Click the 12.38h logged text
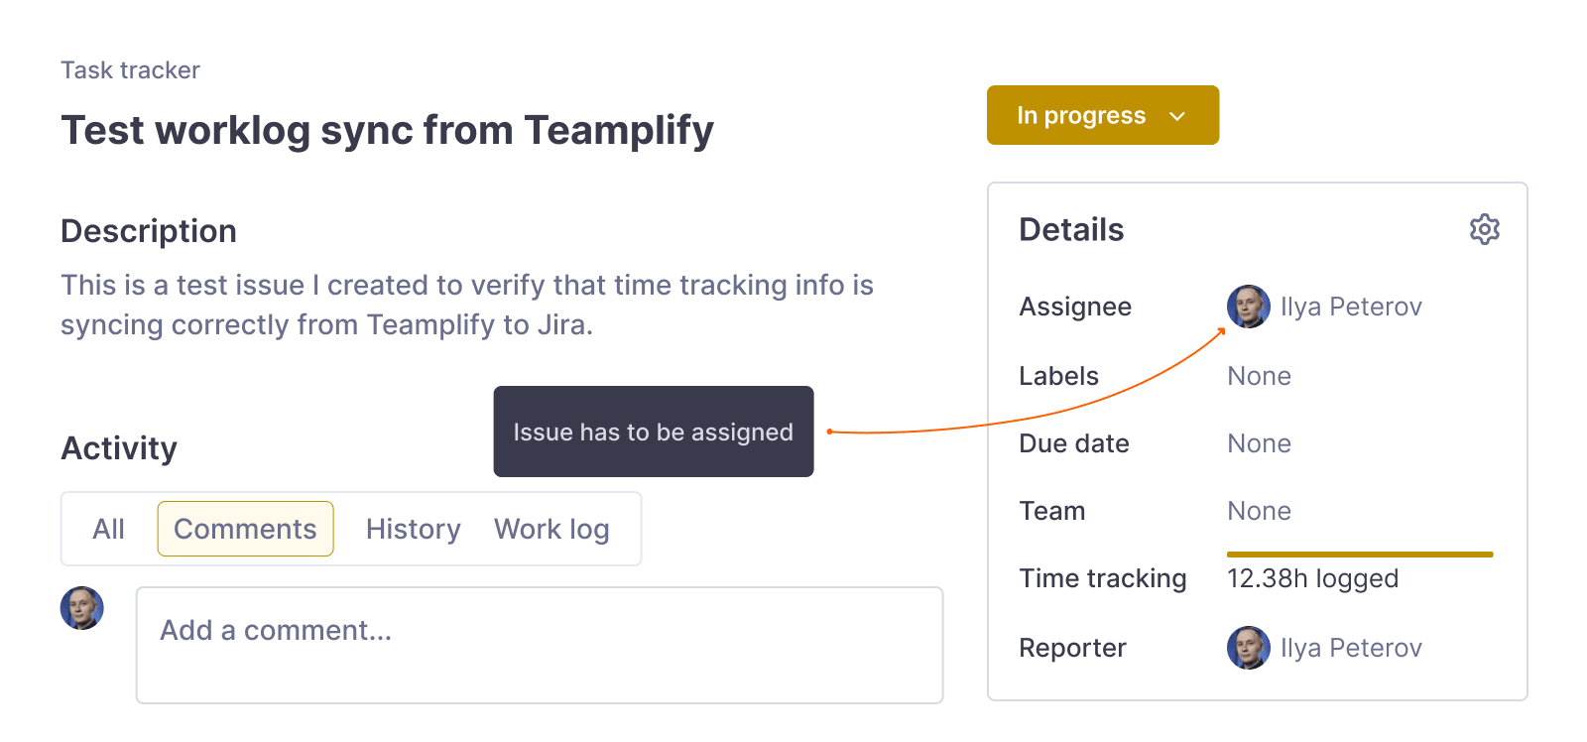The image size is (1587, 742). [1312, 578]
